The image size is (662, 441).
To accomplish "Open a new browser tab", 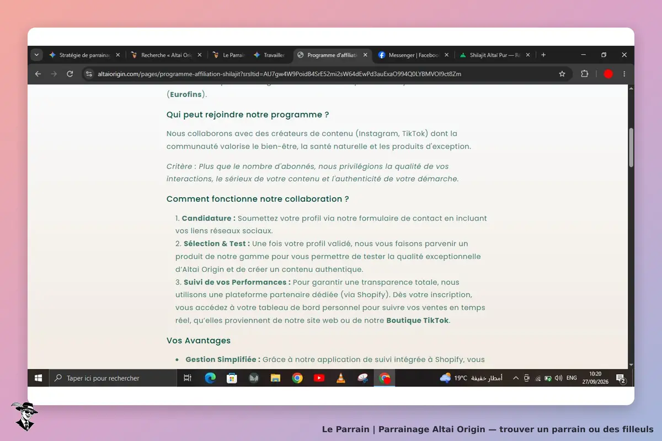I will click(543, 55).
